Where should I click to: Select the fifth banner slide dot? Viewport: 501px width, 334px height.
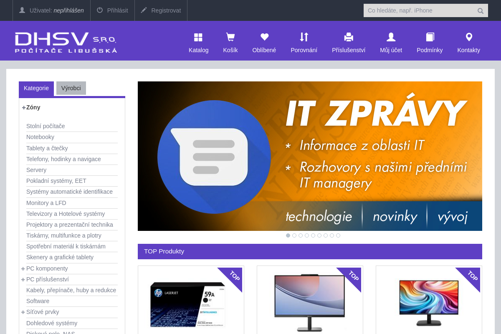pyautogui.click(x=313, y=235)
